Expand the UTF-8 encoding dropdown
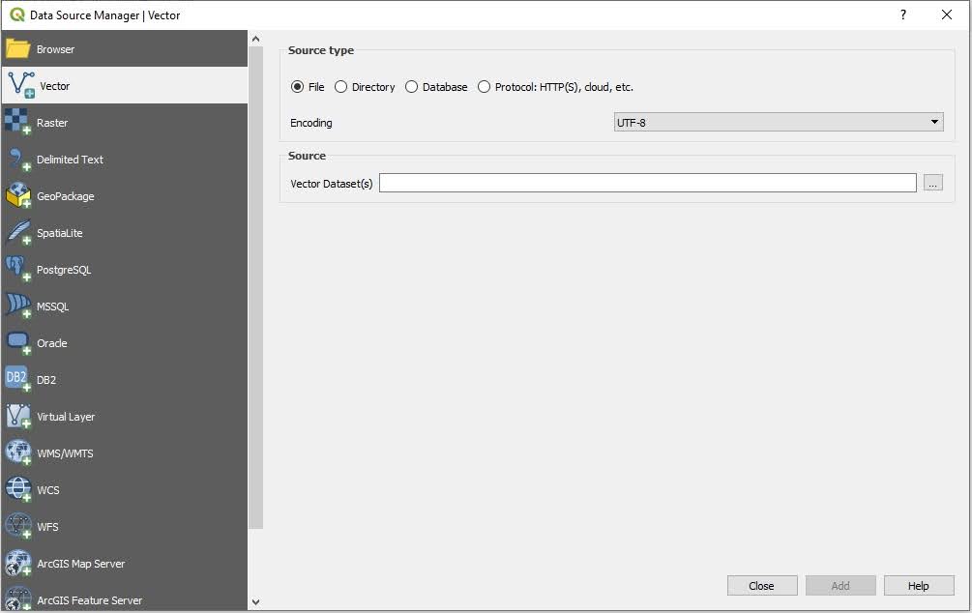 point(779,123)
